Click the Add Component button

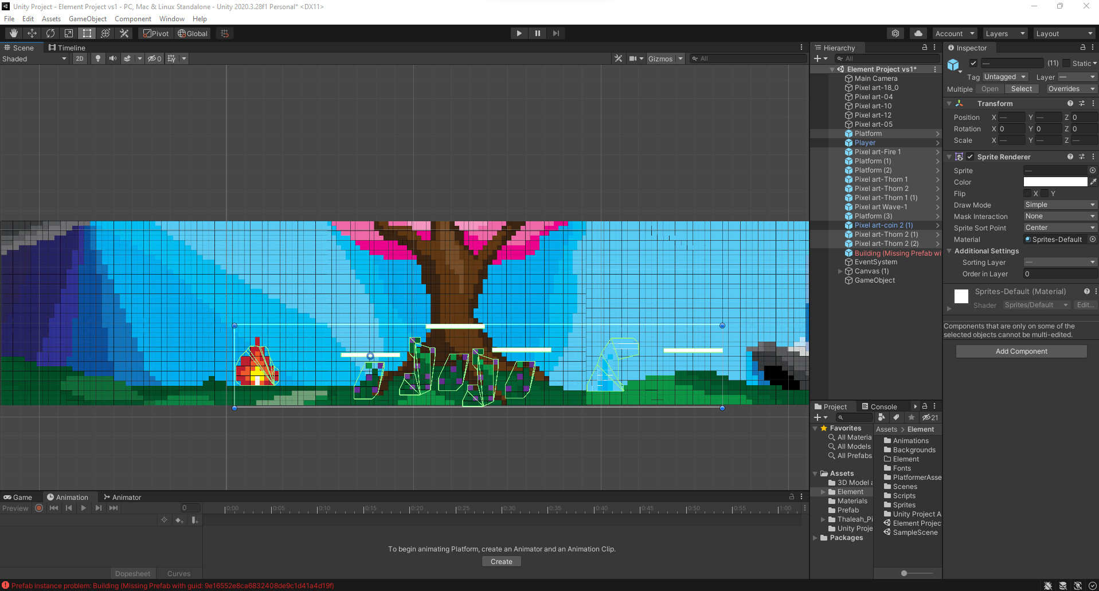(x=1021, y=351)
